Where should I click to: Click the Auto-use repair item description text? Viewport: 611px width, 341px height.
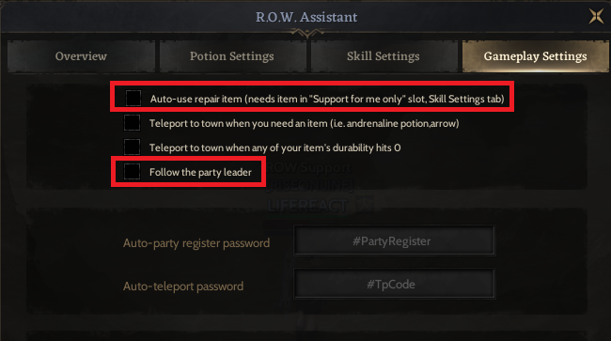[x=327, y=99]
